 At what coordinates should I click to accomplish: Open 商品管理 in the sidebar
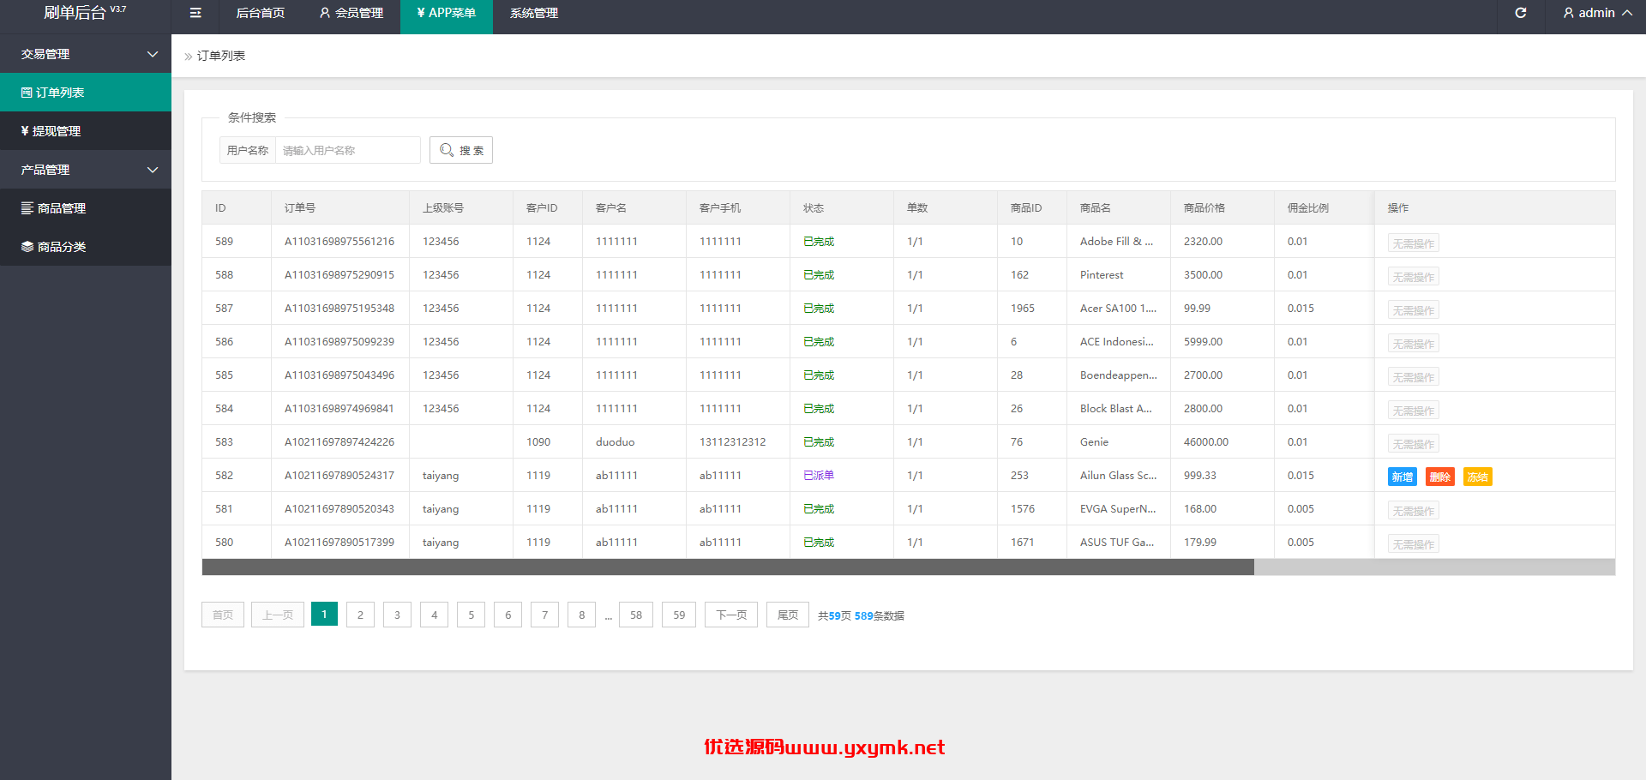[x=86, y=208]
